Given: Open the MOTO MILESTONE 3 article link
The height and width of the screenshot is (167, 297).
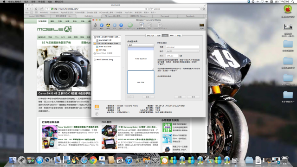Looking at the screenshot, I should pyautogui.click(x=138, y=139).
